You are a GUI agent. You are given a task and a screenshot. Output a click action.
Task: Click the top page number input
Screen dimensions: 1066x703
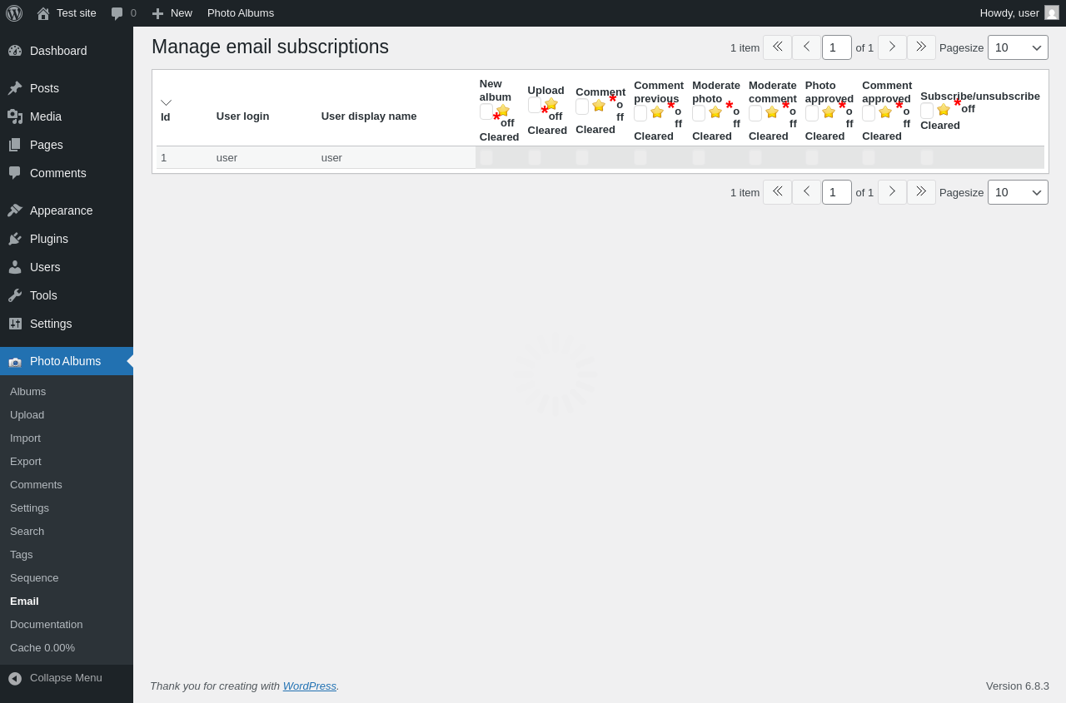(837, 47)
